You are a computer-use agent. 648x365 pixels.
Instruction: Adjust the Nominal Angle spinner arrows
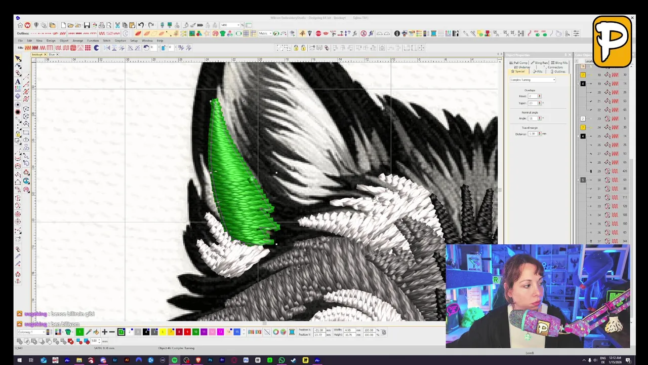[x=539, y=118]
